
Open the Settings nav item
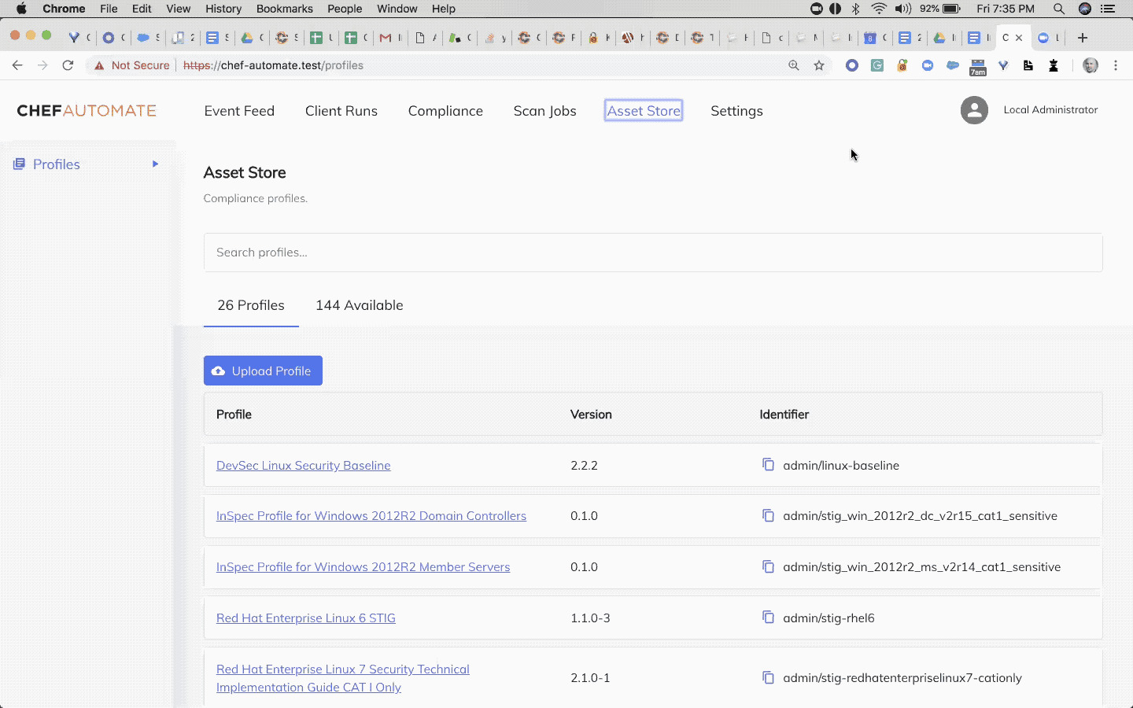(736, 111)
